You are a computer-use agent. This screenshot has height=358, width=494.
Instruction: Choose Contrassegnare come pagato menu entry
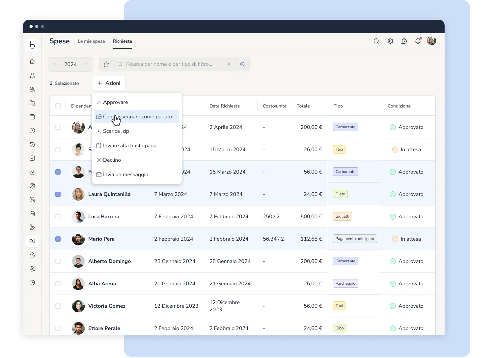coord(137,117)
